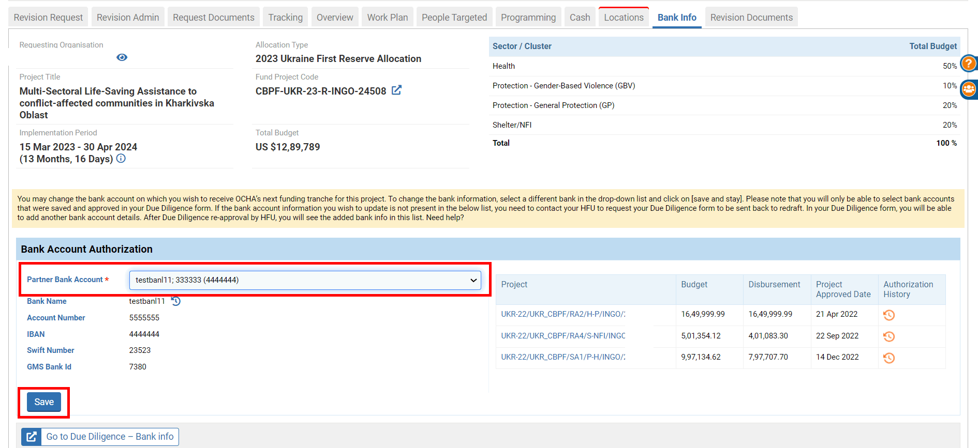
Task: Open the Work Plan tab
Action: pyautogui.click(x=388, y=18)
